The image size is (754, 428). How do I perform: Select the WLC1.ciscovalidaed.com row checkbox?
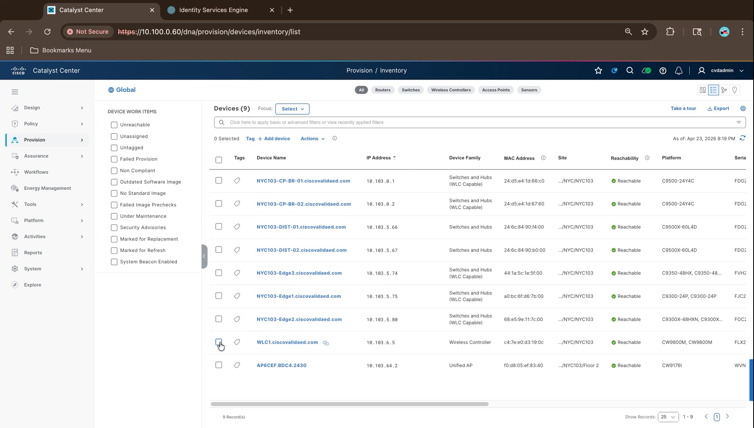(218, 342)
